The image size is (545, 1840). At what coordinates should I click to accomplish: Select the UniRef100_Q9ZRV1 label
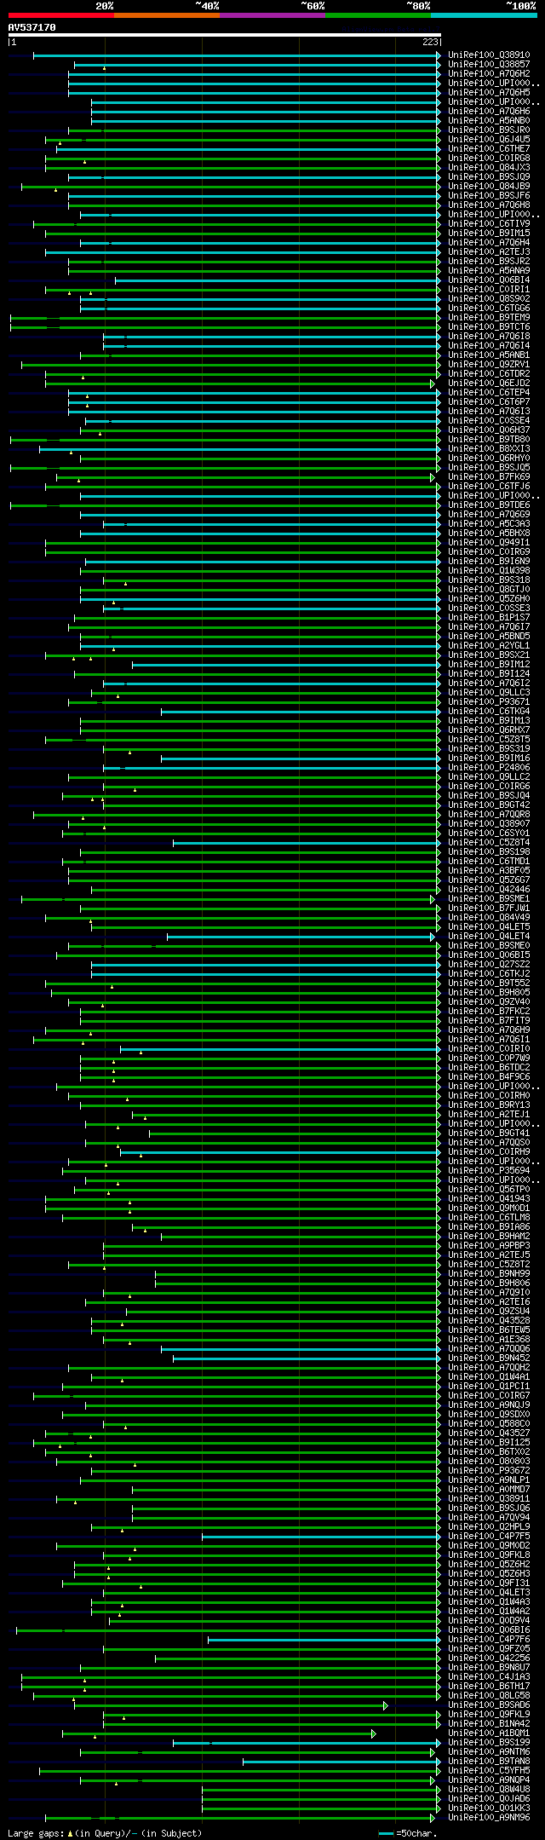489,365
